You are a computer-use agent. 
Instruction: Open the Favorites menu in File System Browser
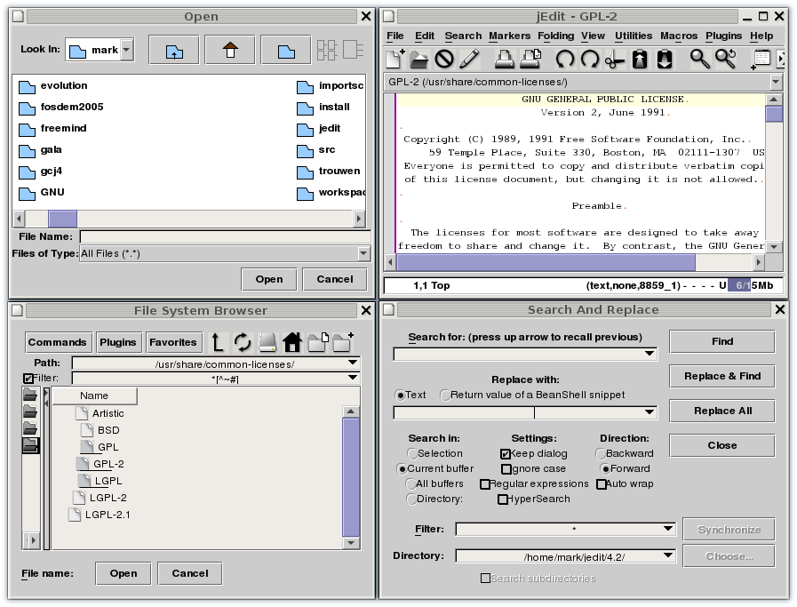173,342
